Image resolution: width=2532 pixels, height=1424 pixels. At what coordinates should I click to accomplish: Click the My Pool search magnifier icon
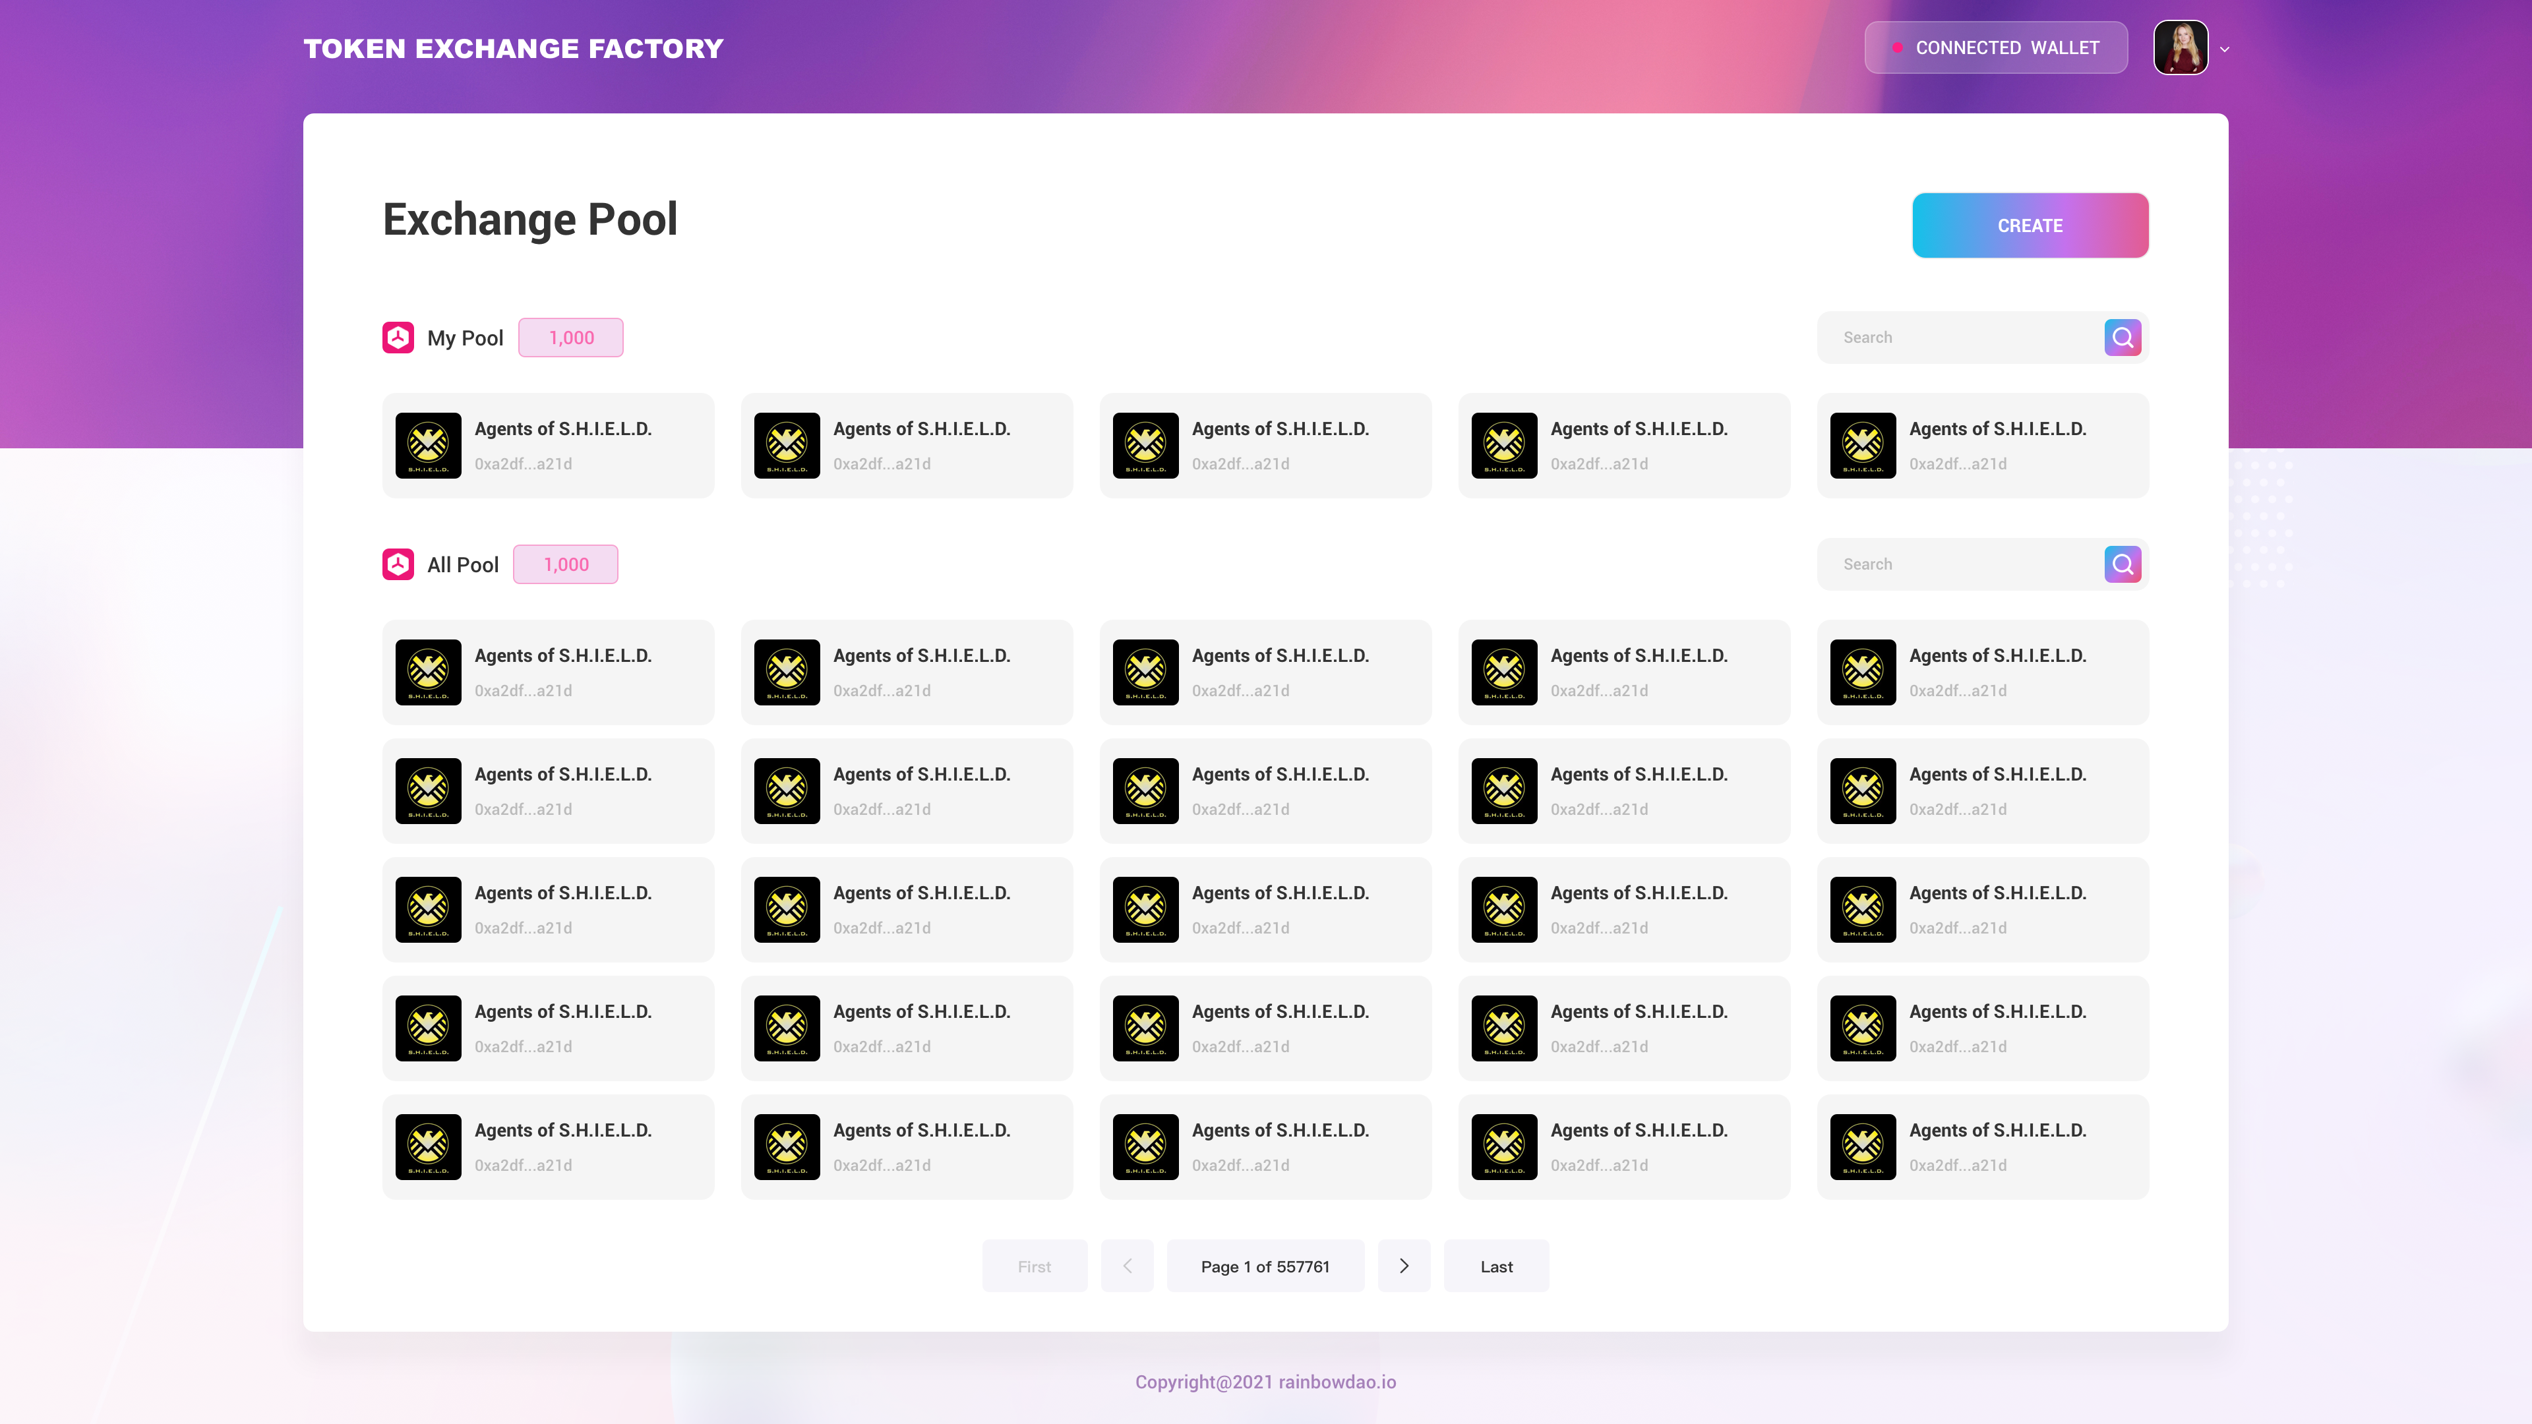click(x=2122, y=337)
